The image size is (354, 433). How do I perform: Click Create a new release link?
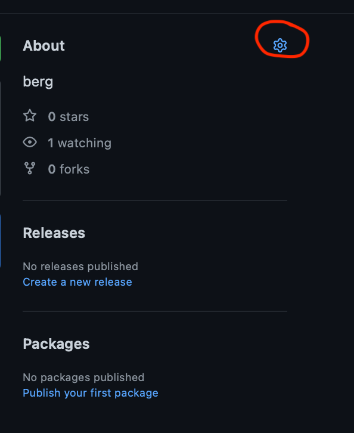77,282
